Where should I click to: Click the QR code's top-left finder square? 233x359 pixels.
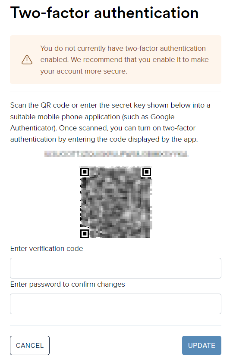pyautogui.click(x=85, y=172)
